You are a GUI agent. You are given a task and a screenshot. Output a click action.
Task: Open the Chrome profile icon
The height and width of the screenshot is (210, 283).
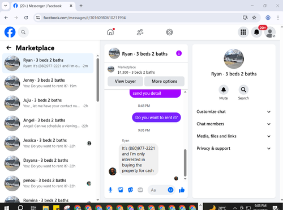(268, 18)
